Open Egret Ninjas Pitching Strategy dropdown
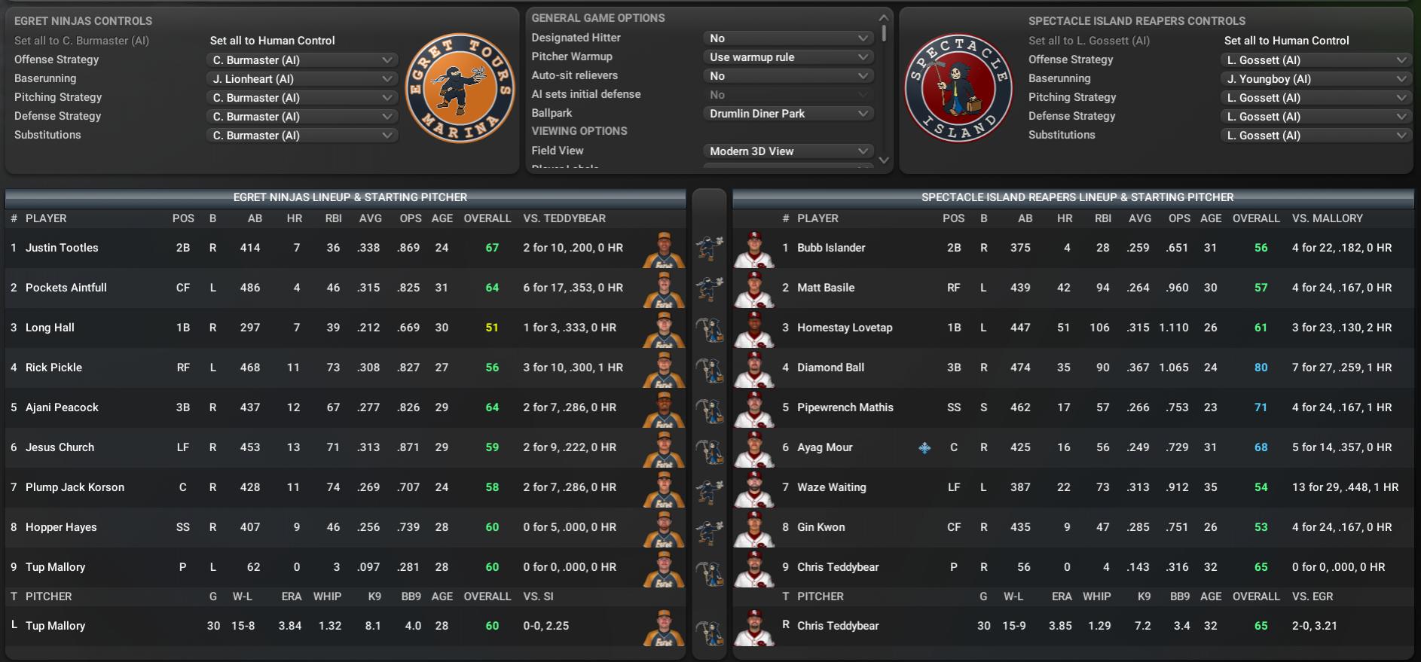Image resolution: width=1421 pixels, height=662 pixels. point(302,98)
